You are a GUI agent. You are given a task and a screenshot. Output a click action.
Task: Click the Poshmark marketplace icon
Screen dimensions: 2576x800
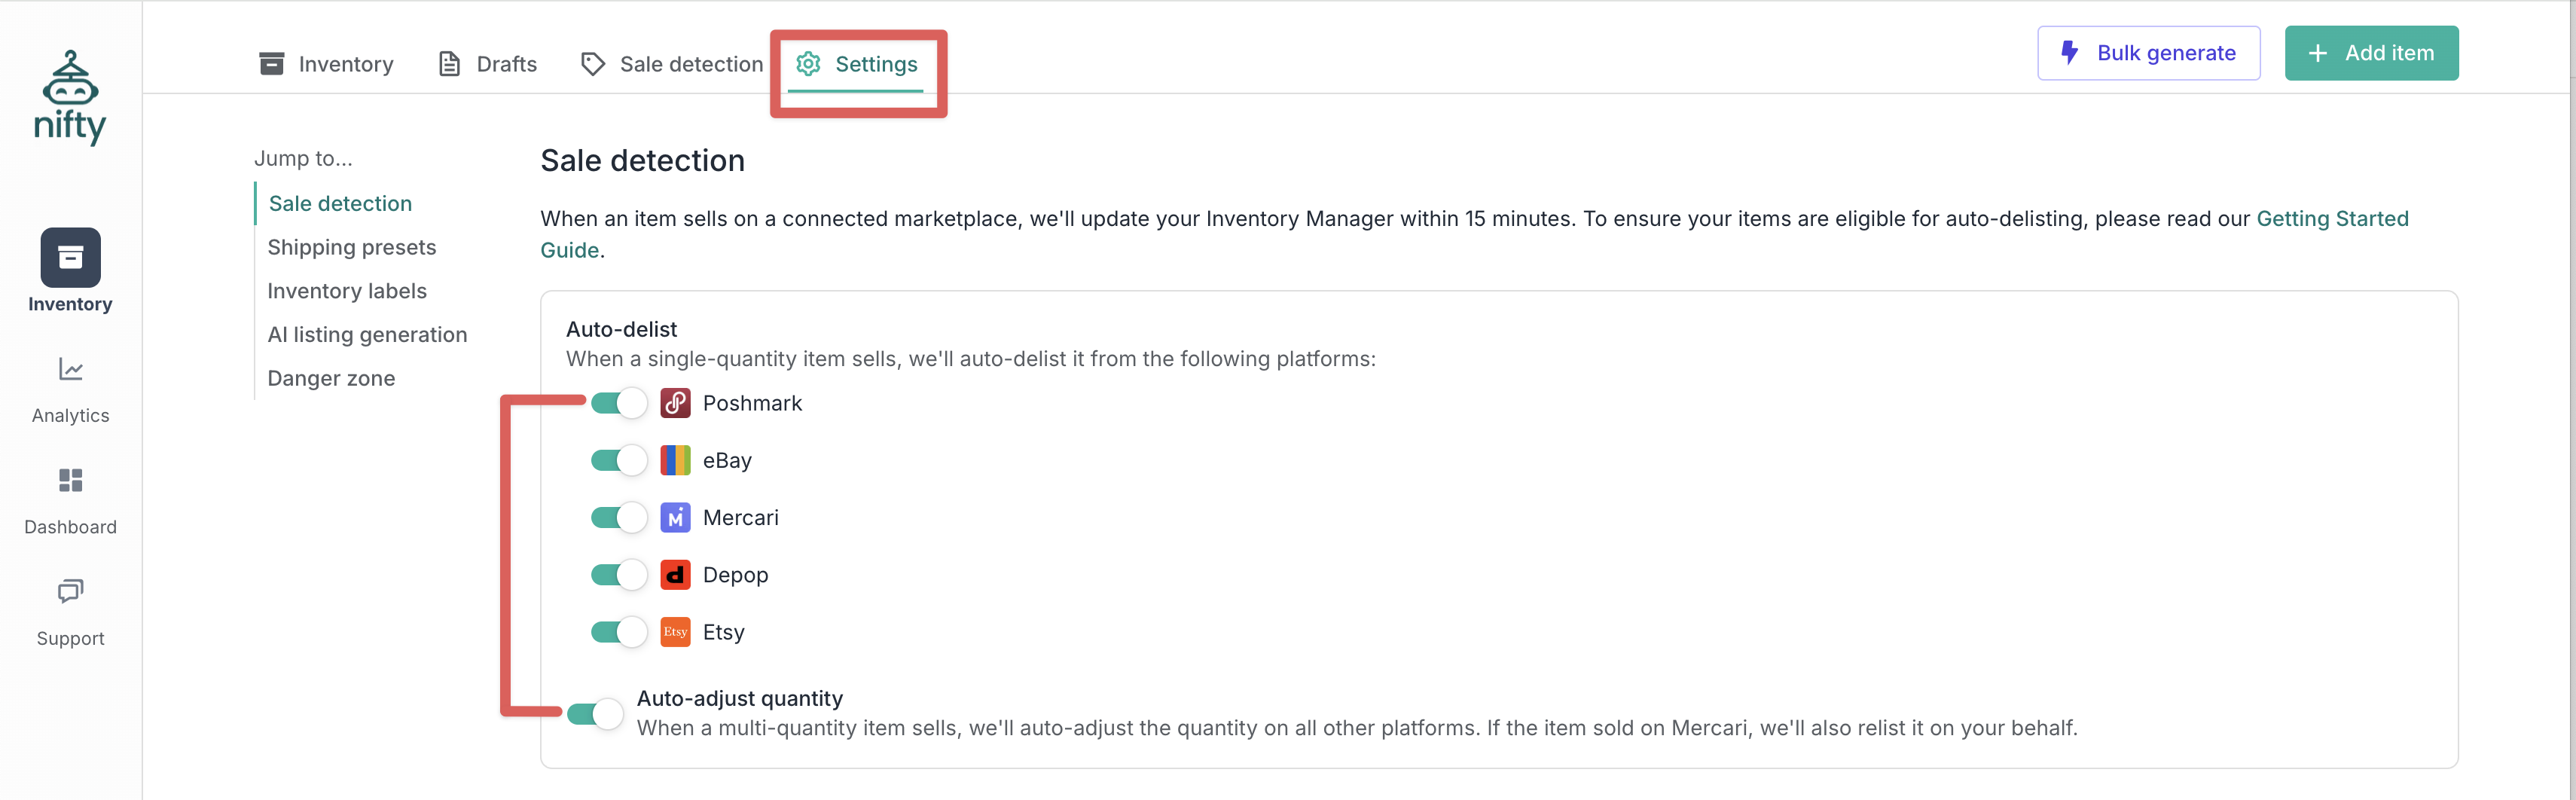675,403
